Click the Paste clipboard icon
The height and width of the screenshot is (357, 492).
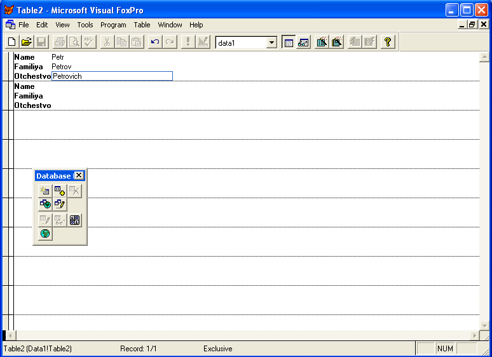coord(137,42)
